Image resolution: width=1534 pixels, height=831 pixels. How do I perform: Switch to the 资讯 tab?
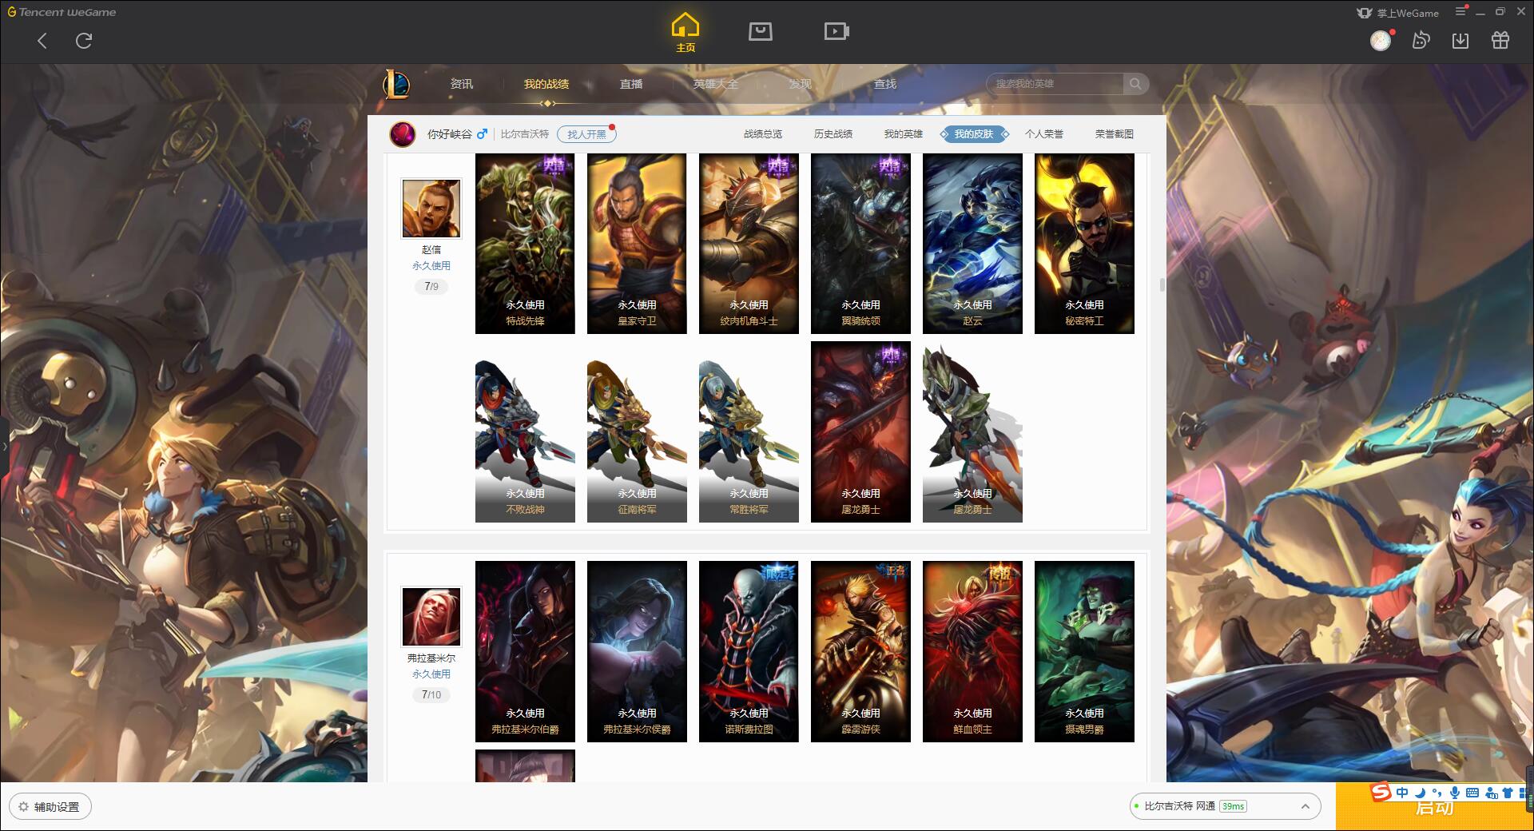tap(462, 84)
